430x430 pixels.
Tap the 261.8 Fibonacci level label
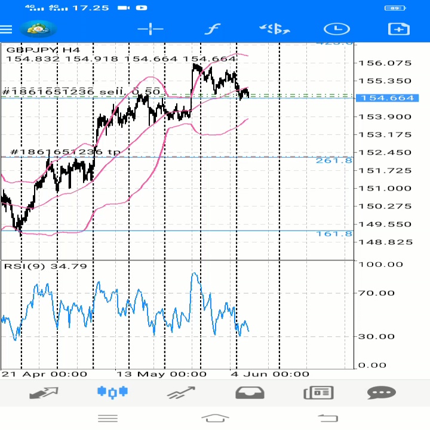(334, 161)
